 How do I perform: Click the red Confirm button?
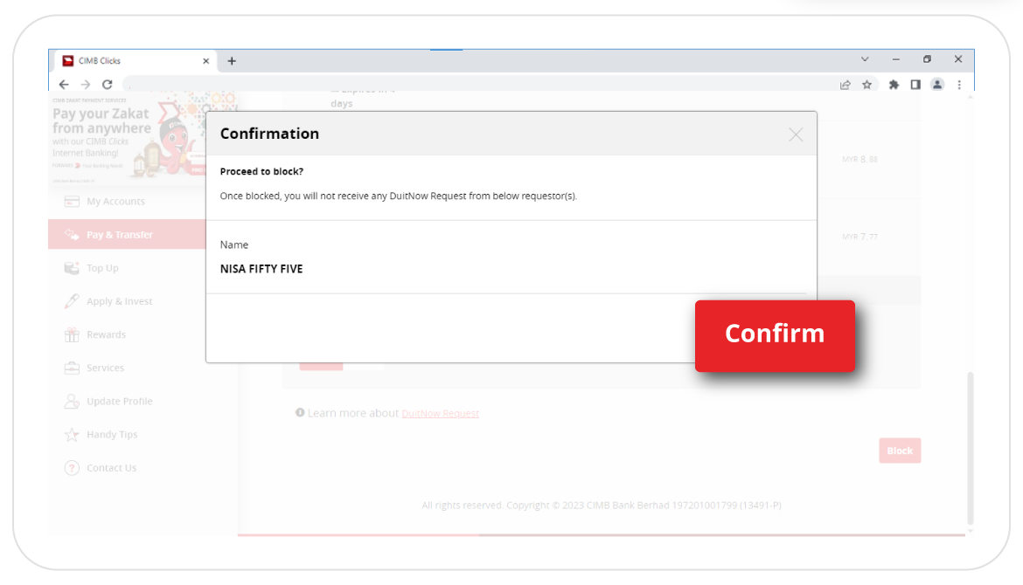coord(774,335)
